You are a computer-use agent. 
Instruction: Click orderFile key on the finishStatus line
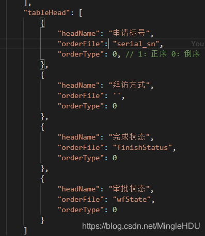[x=81, y=148]
